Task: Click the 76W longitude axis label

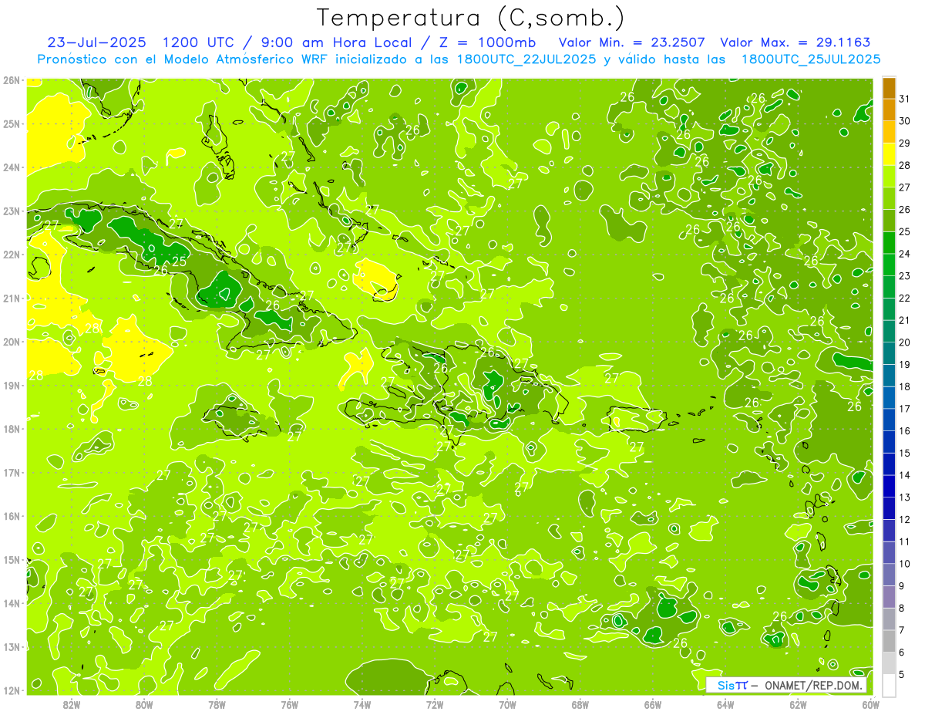Action: click(290, 704)
